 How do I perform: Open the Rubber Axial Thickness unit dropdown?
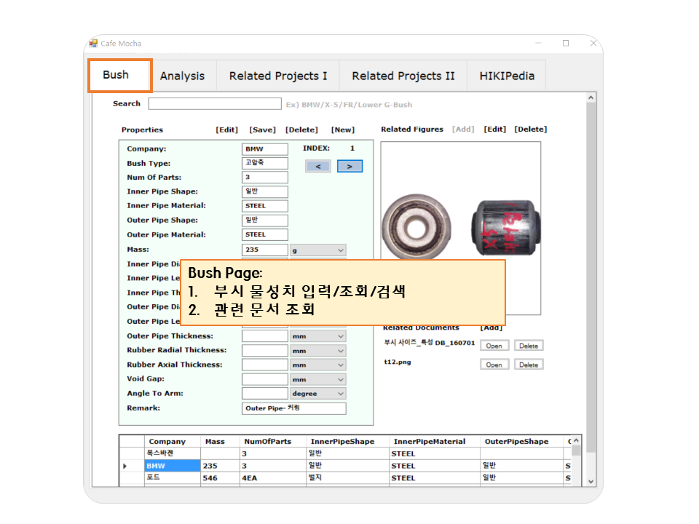[x=318, y=365]
